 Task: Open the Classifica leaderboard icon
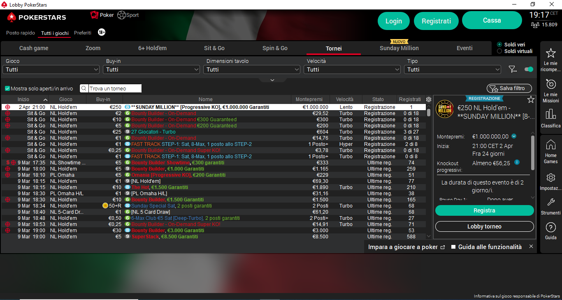point(550,114)
